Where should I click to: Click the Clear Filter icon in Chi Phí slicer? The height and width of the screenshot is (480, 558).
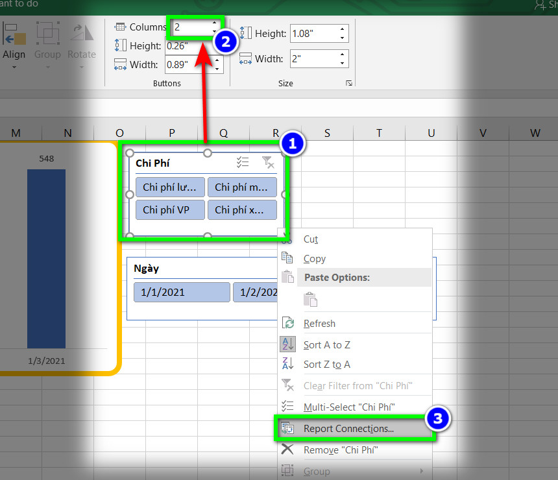tap(268, 162)
